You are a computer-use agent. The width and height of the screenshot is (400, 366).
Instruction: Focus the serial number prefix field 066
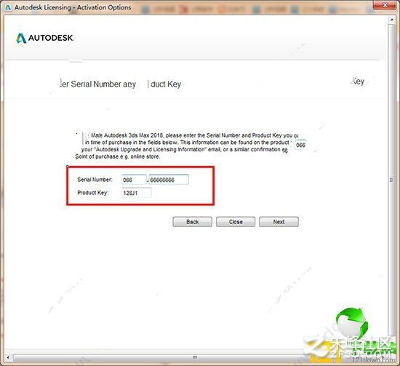tap(134, 180)
